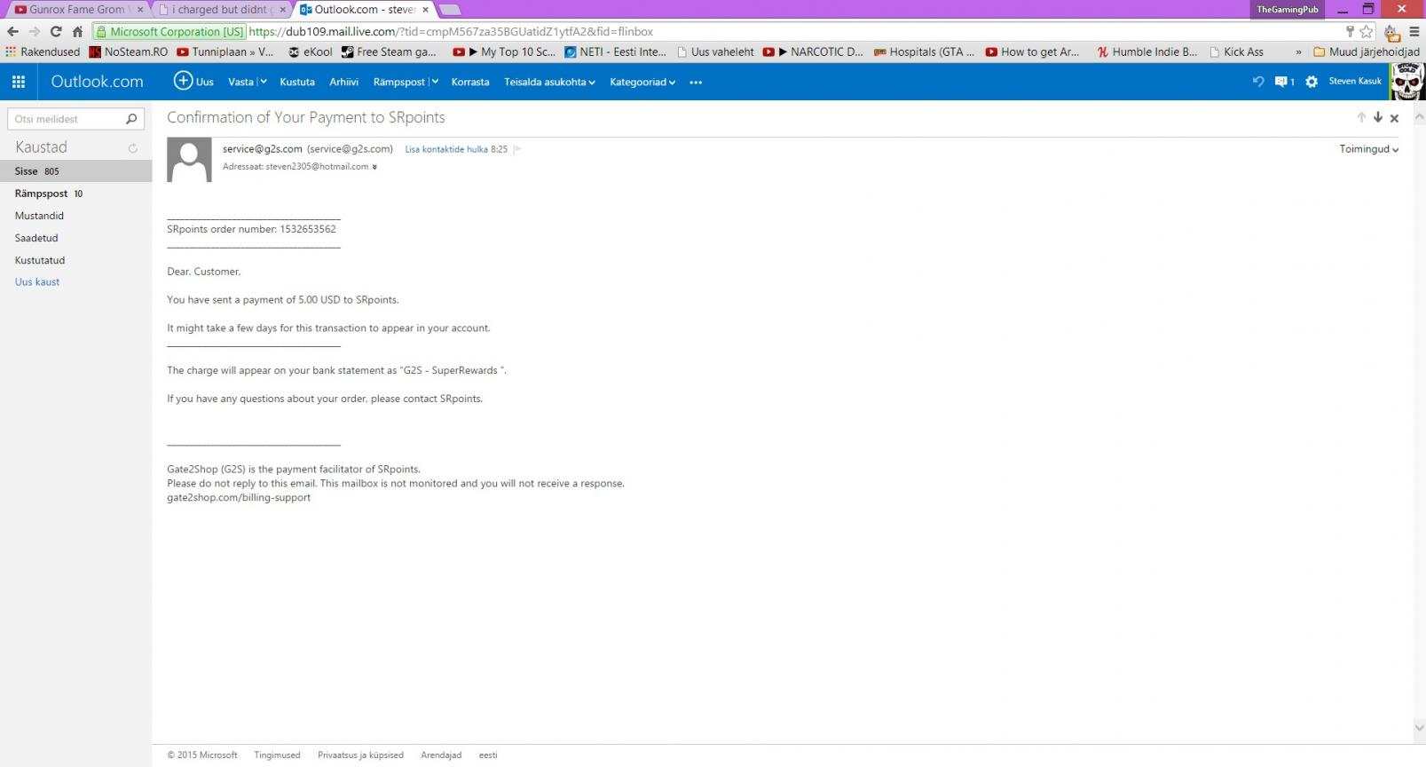The width and height of the screenshot is (1426, 767).
Task: Click the search magnifier icon
Action: 131,119
